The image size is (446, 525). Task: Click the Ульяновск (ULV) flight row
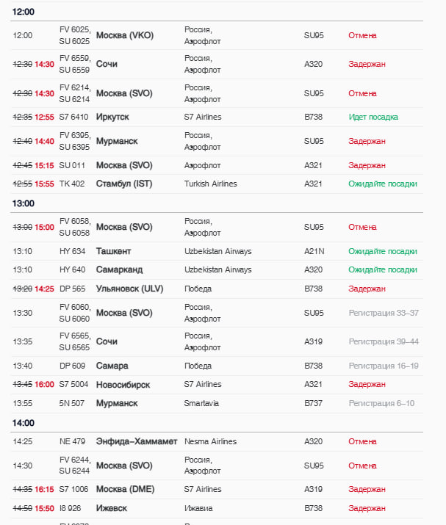coord(217,289)
